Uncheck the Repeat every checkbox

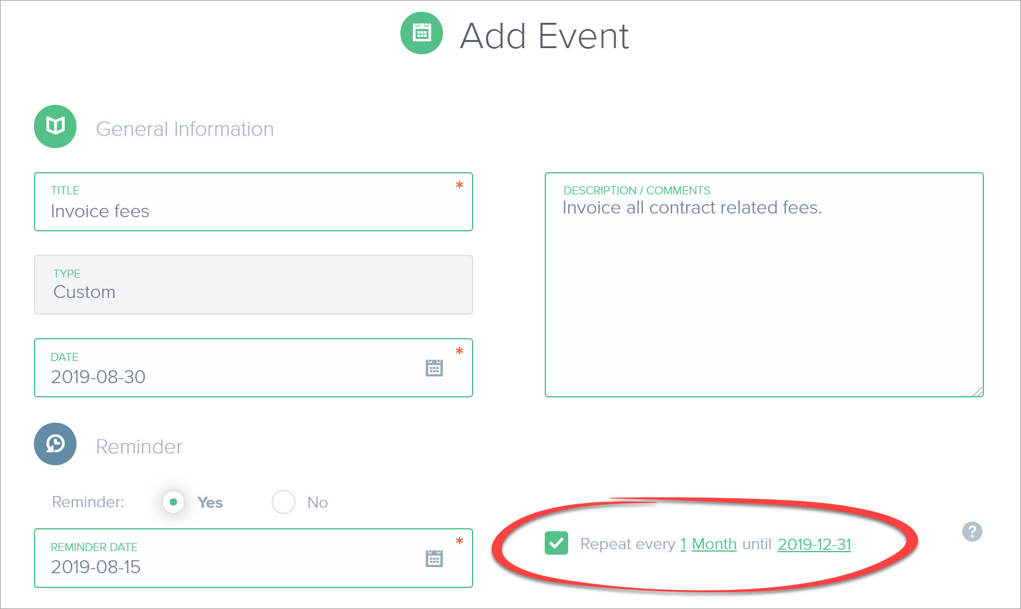(556, 543)
